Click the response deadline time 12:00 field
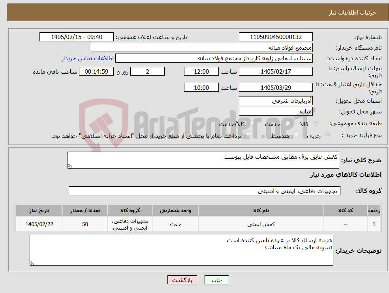This screenshot has height=293, width=389. tap(201, 72)
